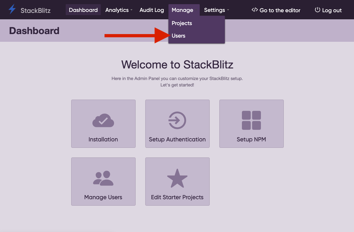Click the StackBlitz lightning bolt logo
This screenshot has width=354, height=232.
(12, 9)
